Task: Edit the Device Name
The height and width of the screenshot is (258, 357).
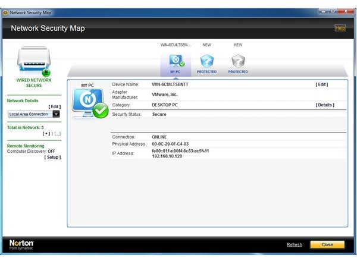Action: coord(322,84)
